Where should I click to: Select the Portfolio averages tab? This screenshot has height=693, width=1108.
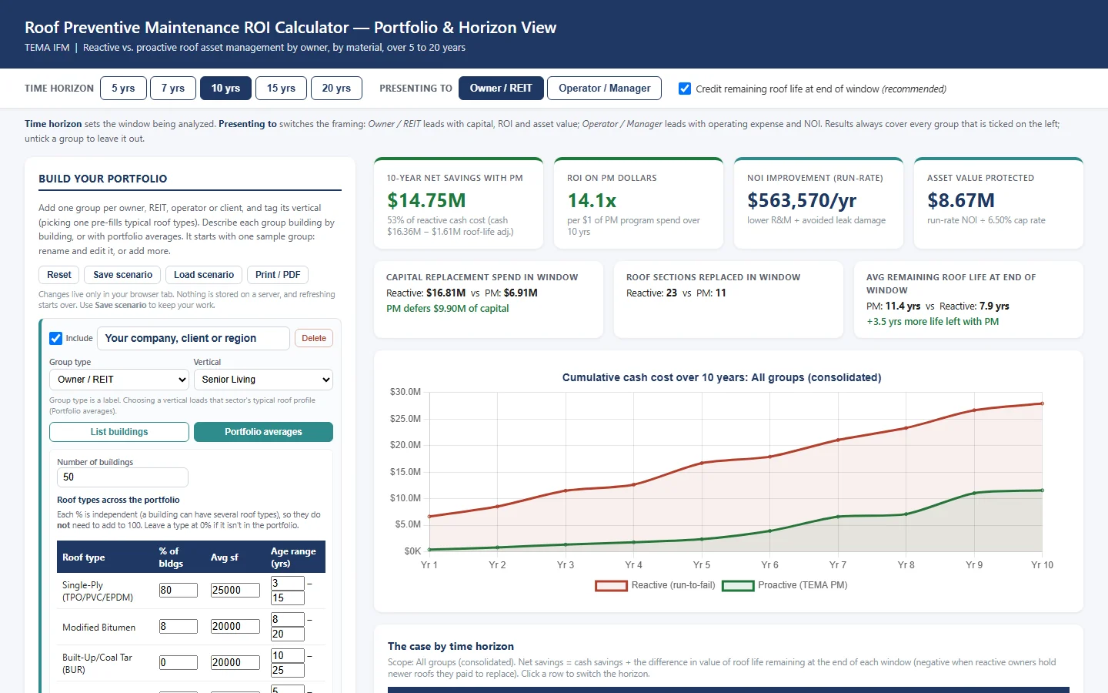[x=263, y=432]
